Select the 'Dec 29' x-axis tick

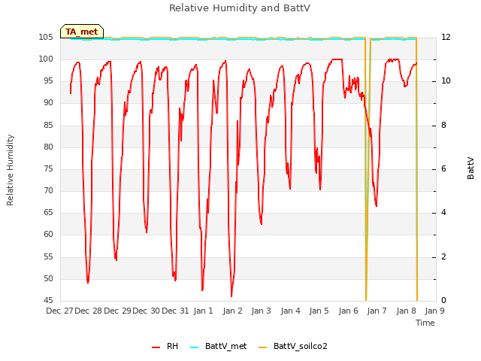117,311
